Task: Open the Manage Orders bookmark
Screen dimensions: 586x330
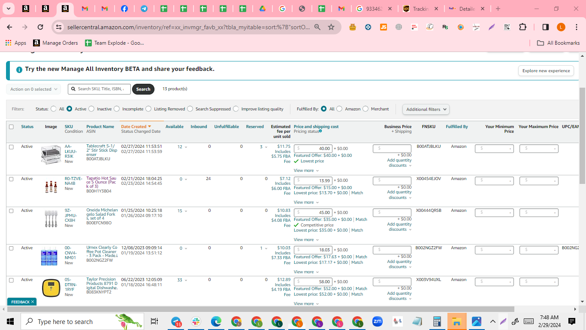Action: pos(56,43)
